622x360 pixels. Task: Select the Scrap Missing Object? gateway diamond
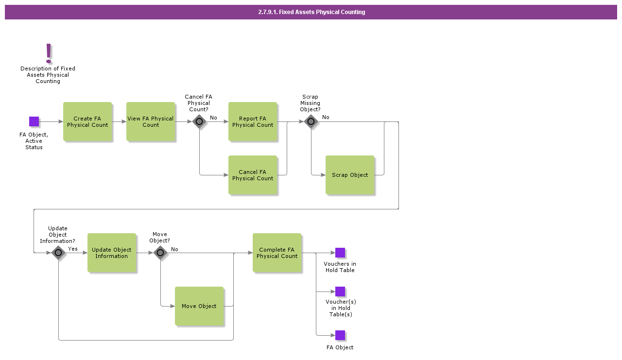(311, 121)
